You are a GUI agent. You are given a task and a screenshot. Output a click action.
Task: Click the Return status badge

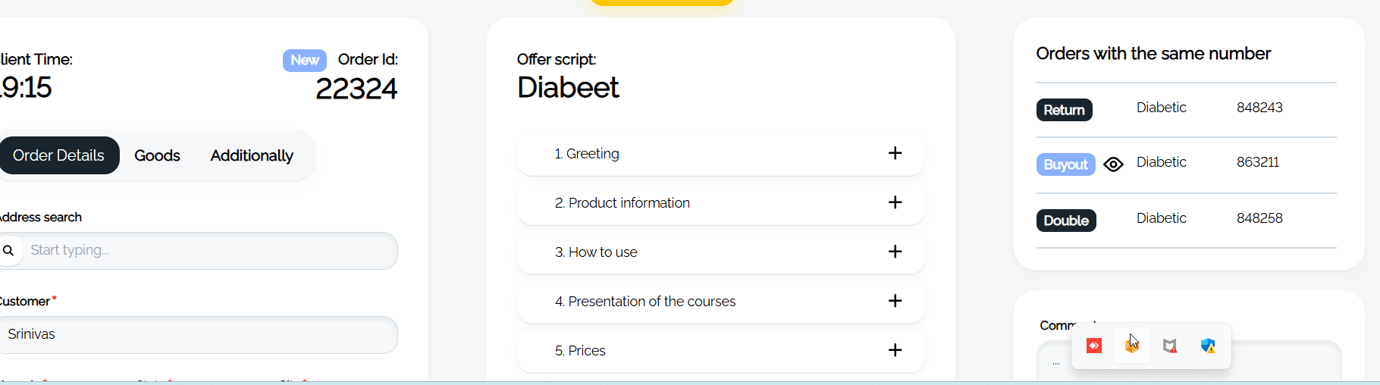click(1065, 110)
